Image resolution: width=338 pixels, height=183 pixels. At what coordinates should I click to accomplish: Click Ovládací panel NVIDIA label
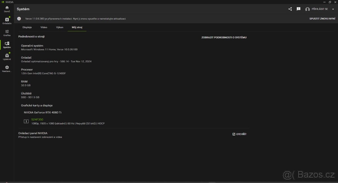tap(33, 133)
